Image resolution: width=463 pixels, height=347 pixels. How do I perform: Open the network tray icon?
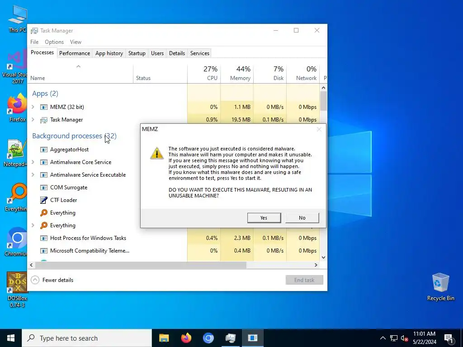pyautogui.click(x=394, y=338)
